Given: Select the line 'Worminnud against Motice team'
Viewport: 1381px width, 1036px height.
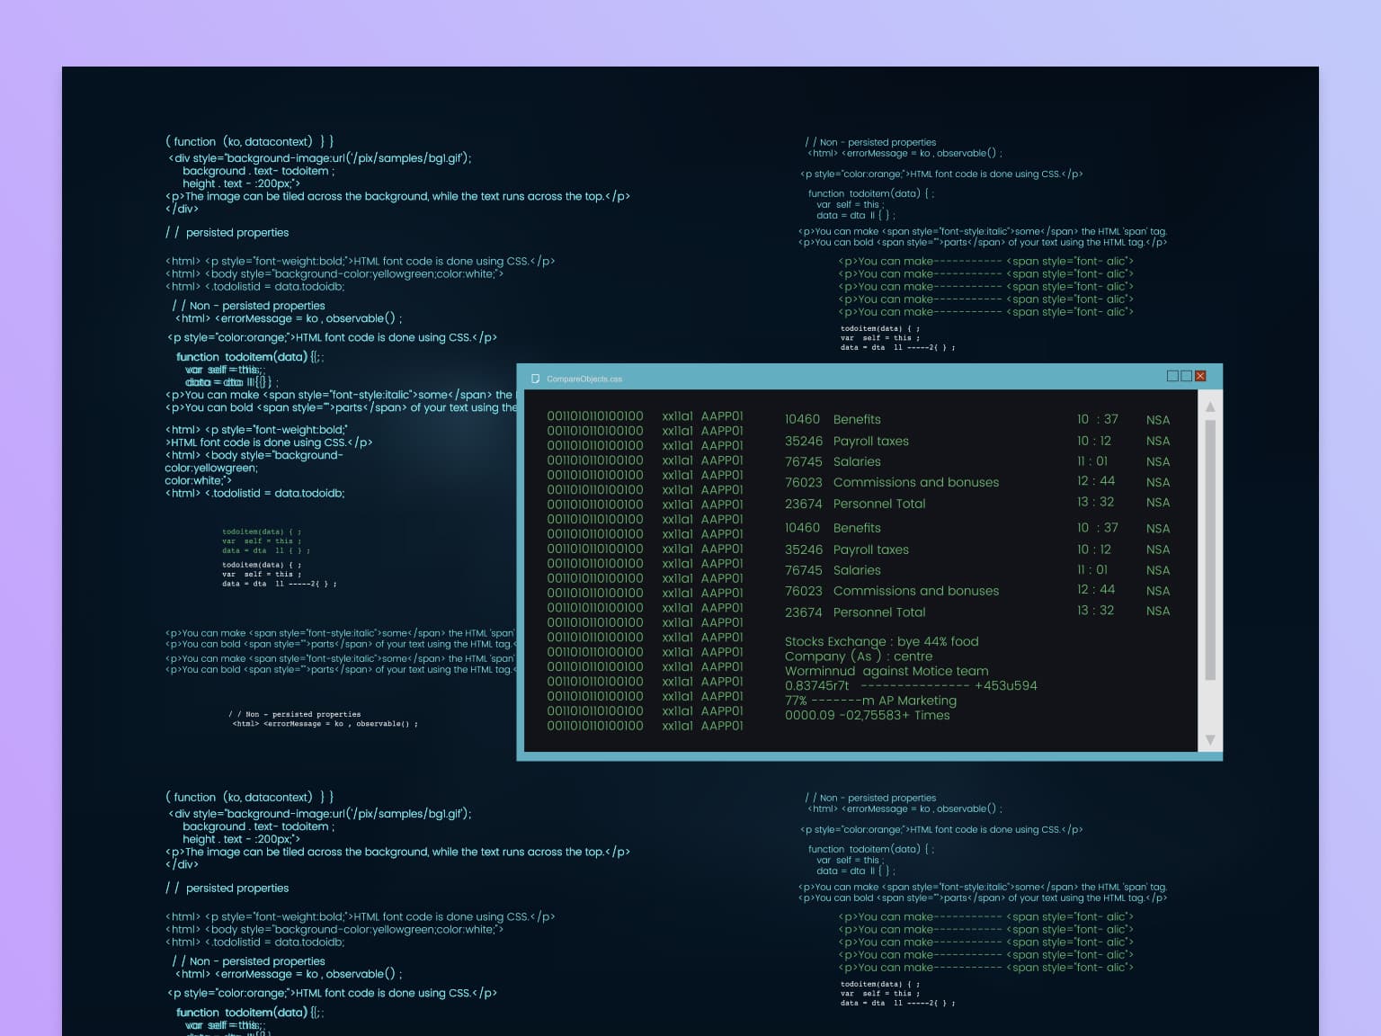Looking at the screenshot, I should (x=887, y=671).
